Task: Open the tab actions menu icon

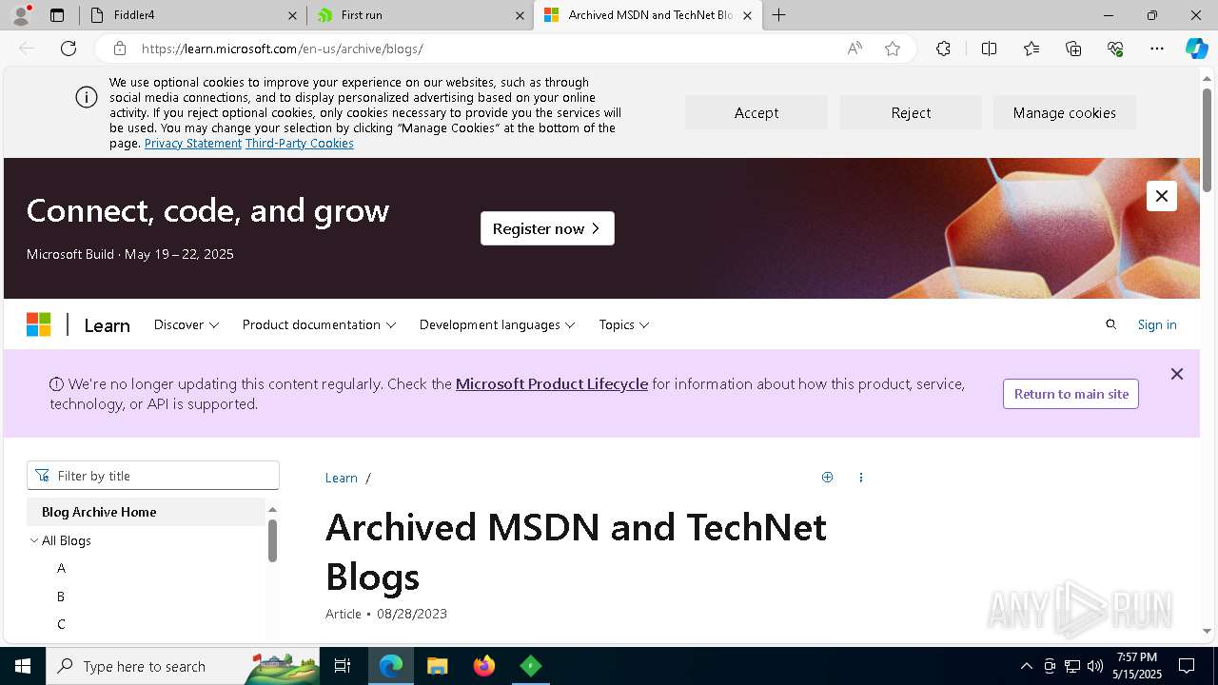Action: tap(57, 15)
